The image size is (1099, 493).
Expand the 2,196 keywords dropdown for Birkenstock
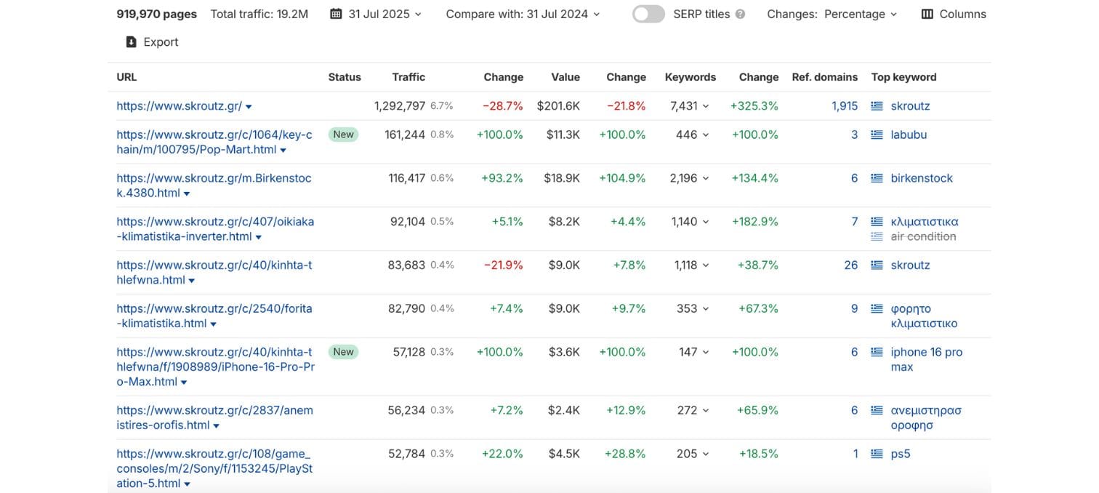click(x=689, y=178)
